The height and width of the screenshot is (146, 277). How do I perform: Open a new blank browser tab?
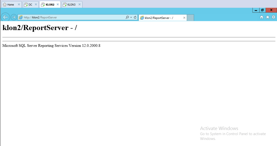coord(191,18)
